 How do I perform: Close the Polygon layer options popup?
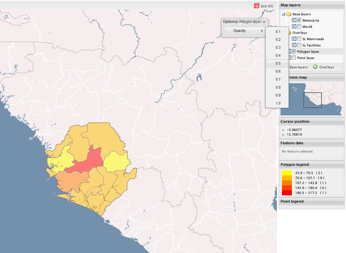(x=264, y=22)
